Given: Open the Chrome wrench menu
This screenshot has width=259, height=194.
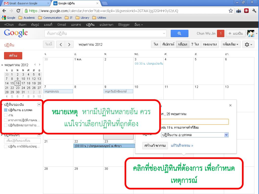Looking at the screenshot, I should [254, 11].
